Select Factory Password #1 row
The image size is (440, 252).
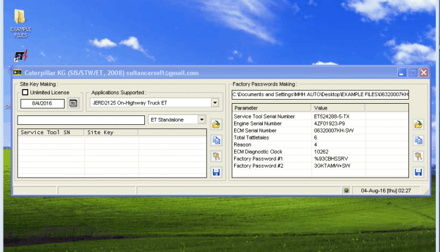click(x=320, y=159)
